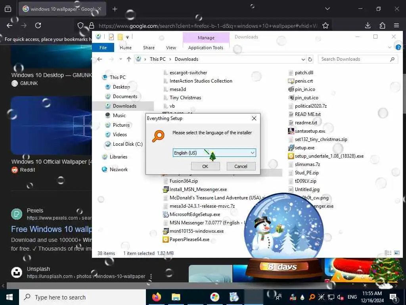Reload the Firefox page
Viewport: 406px width, 305px height.
coord(38,25)
